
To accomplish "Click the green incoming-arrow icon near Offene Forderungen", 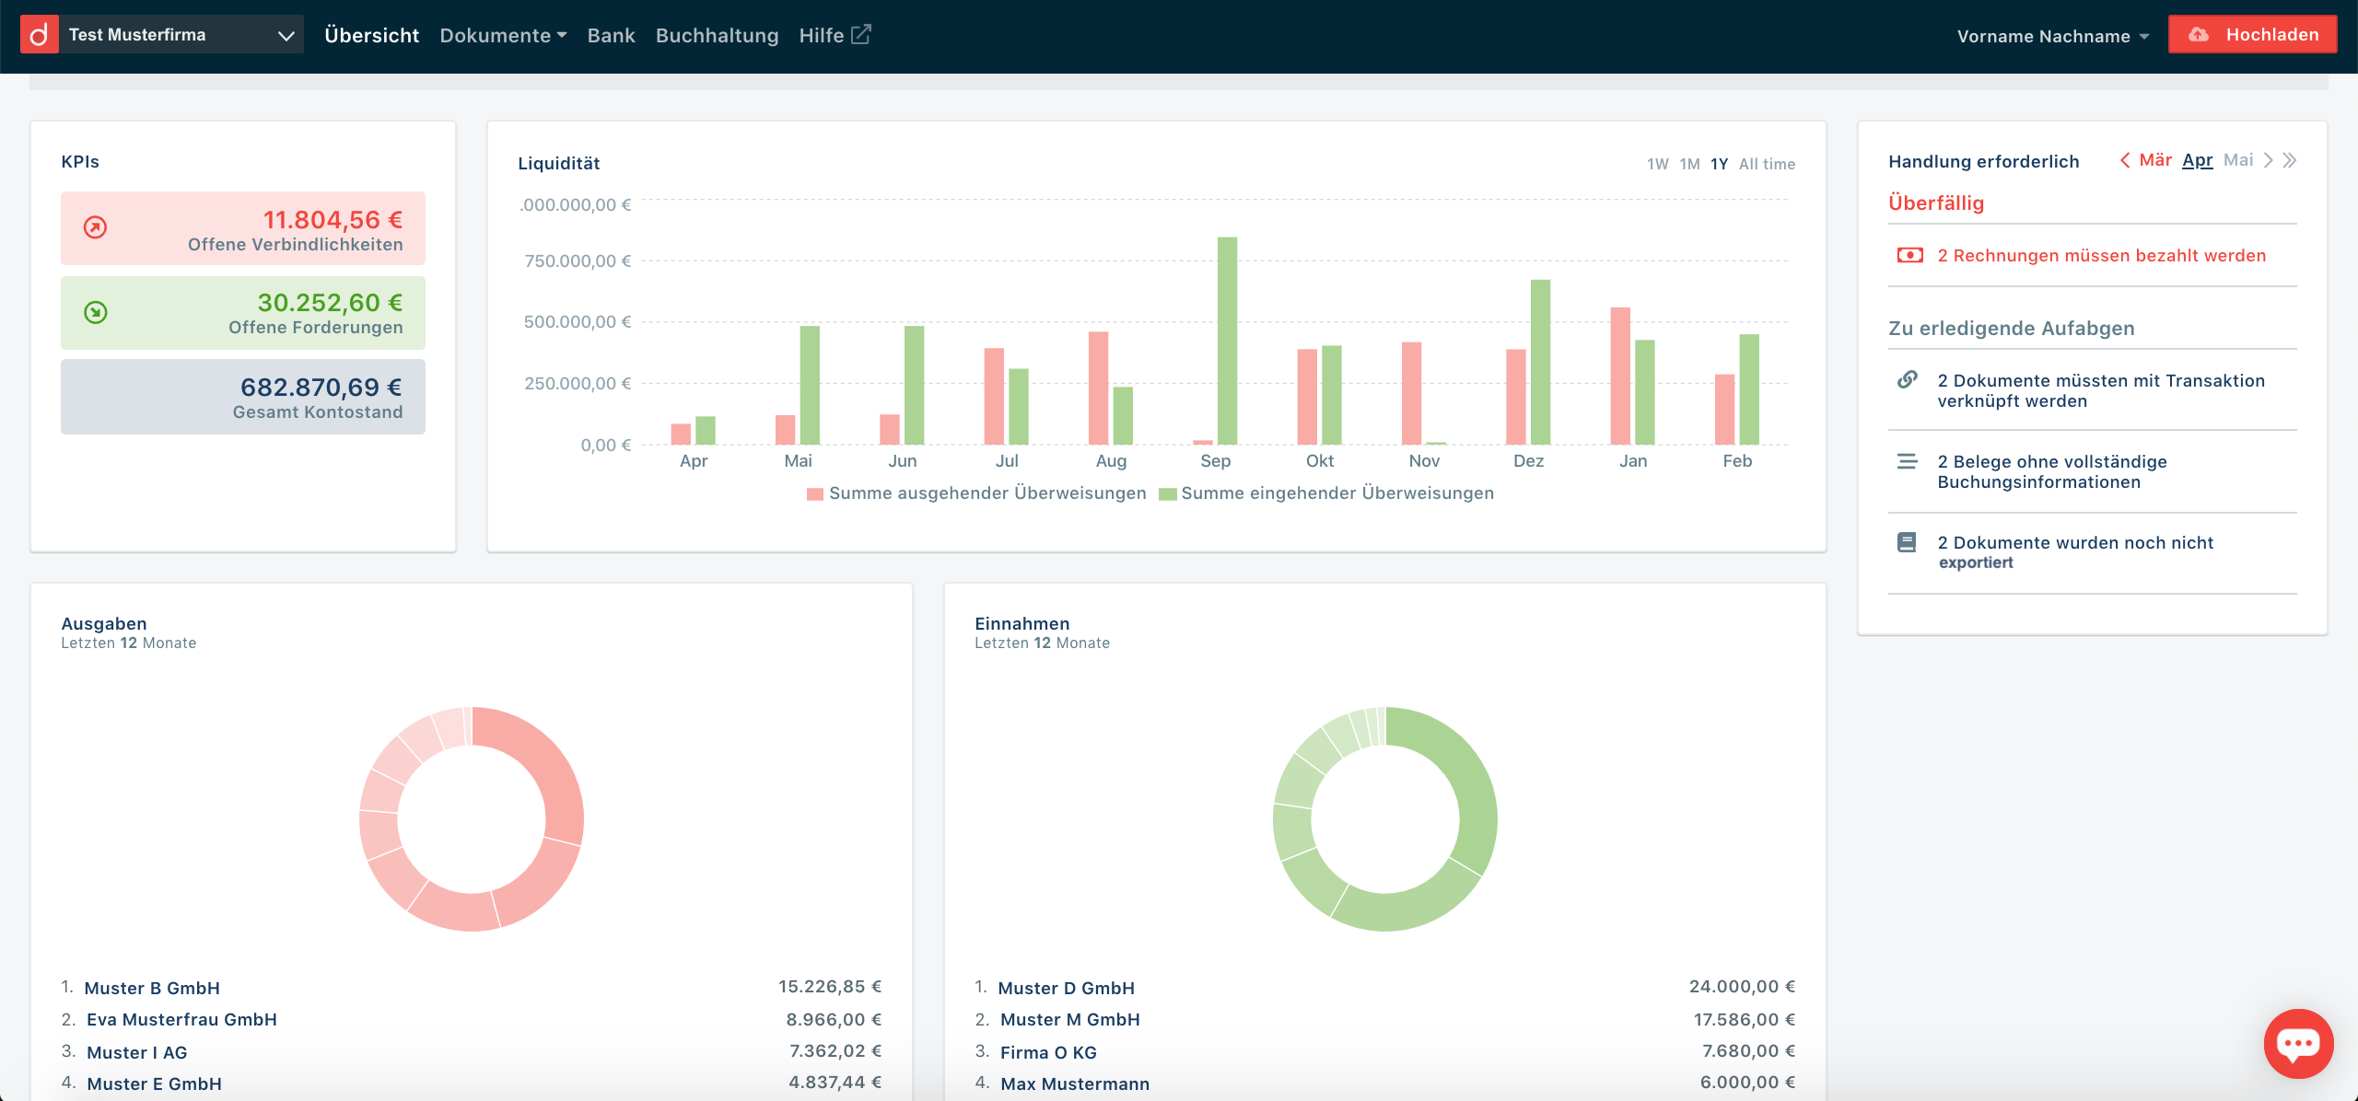I will click(x=93, y=312).
